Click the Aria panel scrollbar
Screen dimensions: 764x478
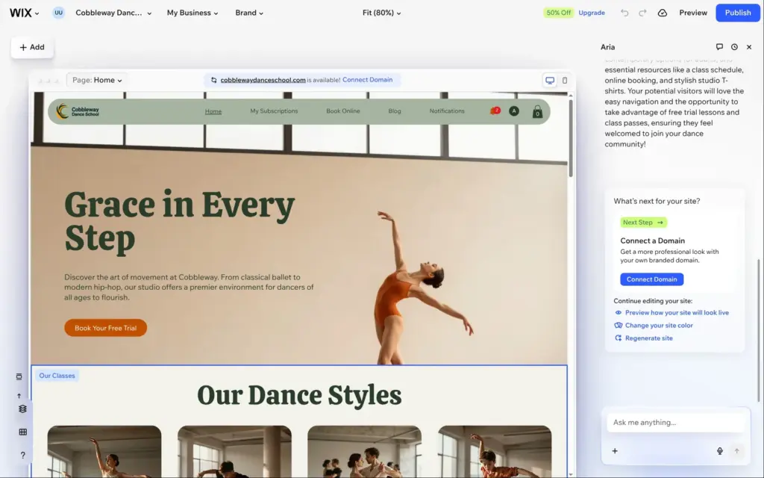point(758,331)
